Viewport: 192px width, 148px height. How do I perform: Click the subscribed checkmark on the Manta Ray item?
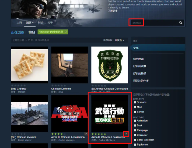coord(86,134)
